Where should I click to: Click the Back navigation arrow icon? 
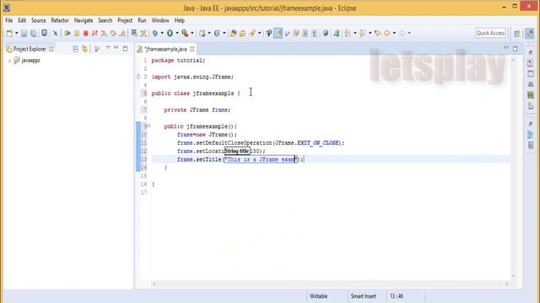[387, 34]
